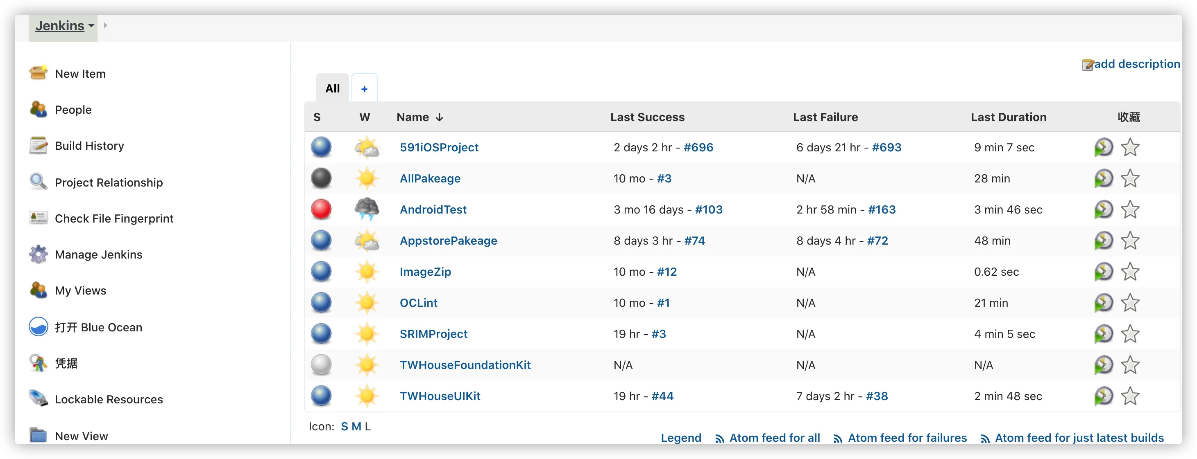
Task: Favorite the AllPakeage job star
Action: tap(1130, 179)
